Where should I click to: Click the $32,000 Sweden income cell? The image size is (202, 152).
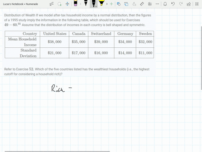pyautogui.click(x=145, y=42)
